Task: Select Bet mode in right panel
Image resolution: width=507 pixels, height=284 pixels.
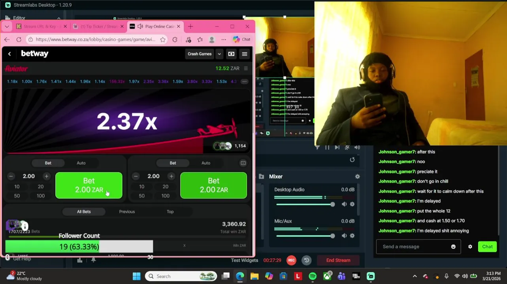Action: 173,163
